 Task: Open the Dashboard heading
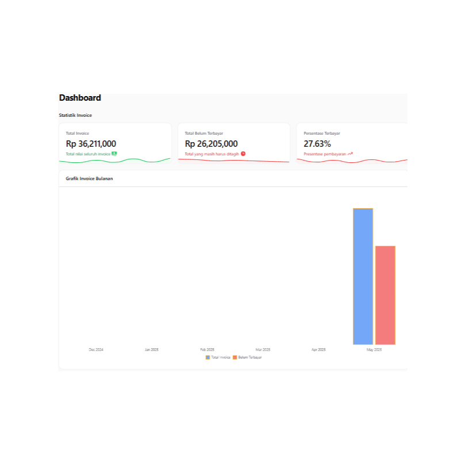pos(79,98)
